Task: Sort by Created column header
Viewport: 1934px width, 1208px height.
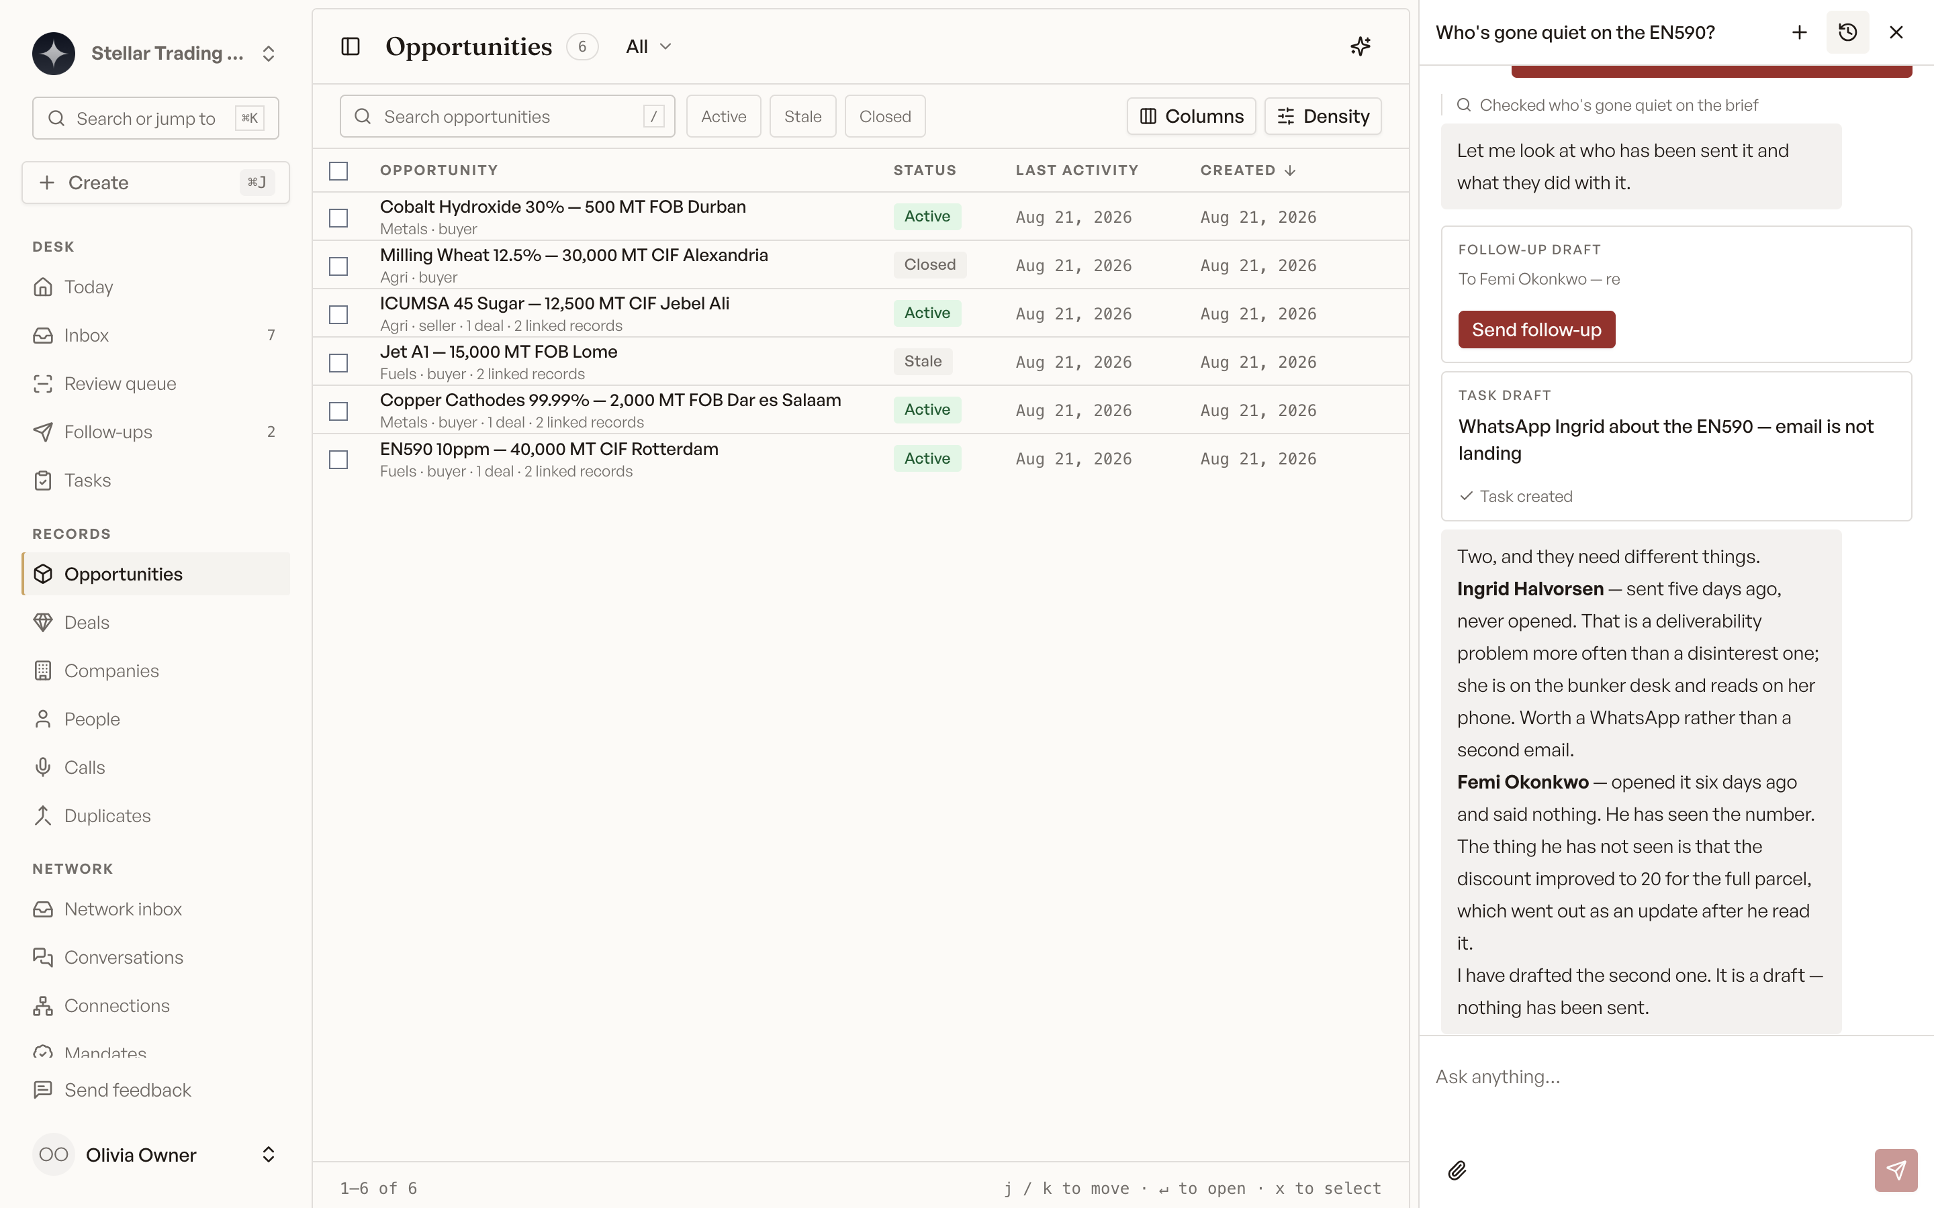Action: pos(1248,170)
